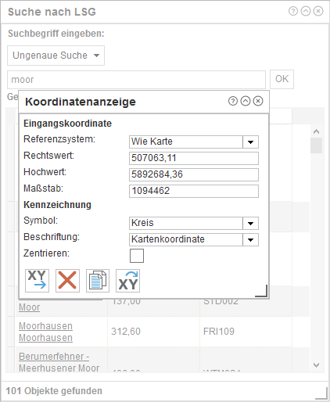Viewport: 330px width, 402px height.
Task: Open the Moorhausen Moorhausen result link
Action: (45, 332)
